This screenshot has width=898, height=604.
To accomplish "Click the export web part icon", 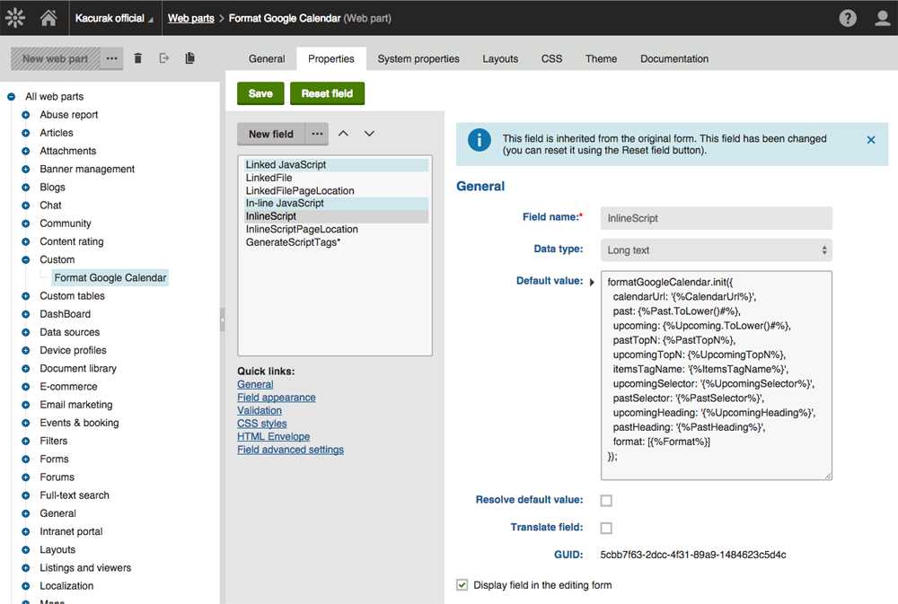I will click(x=163, y=58).
